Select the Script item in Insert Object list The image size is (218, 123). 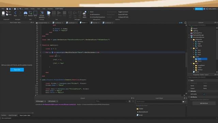click(140, 115)
